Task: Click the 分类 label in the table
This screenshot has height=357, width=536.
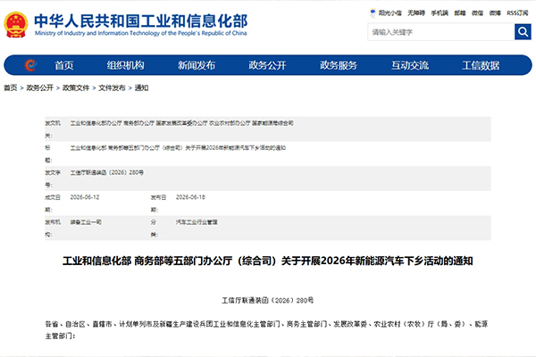Action: point(154,228)
